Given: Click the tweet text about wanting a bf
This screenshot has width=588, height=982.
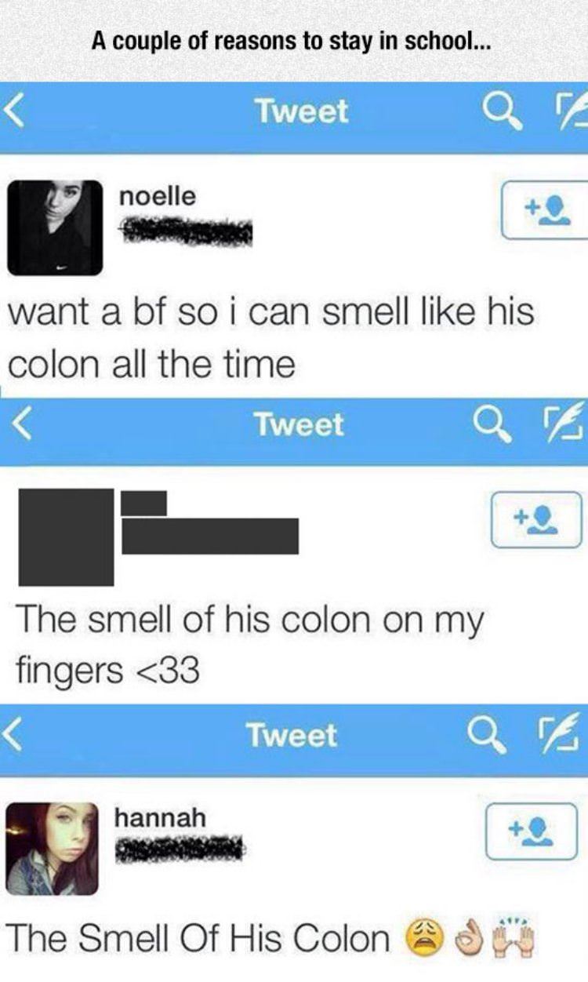Looking at the screenshot, I should (x=271, y=338).
